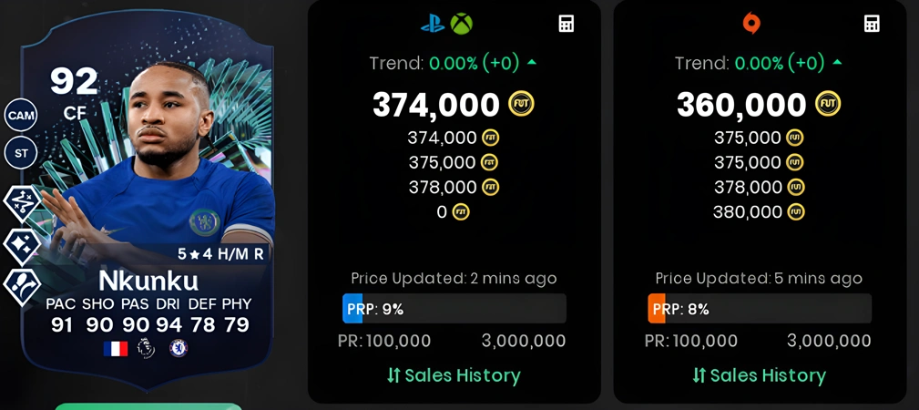Click the PC PRP 8% bar

click(760, 309)
